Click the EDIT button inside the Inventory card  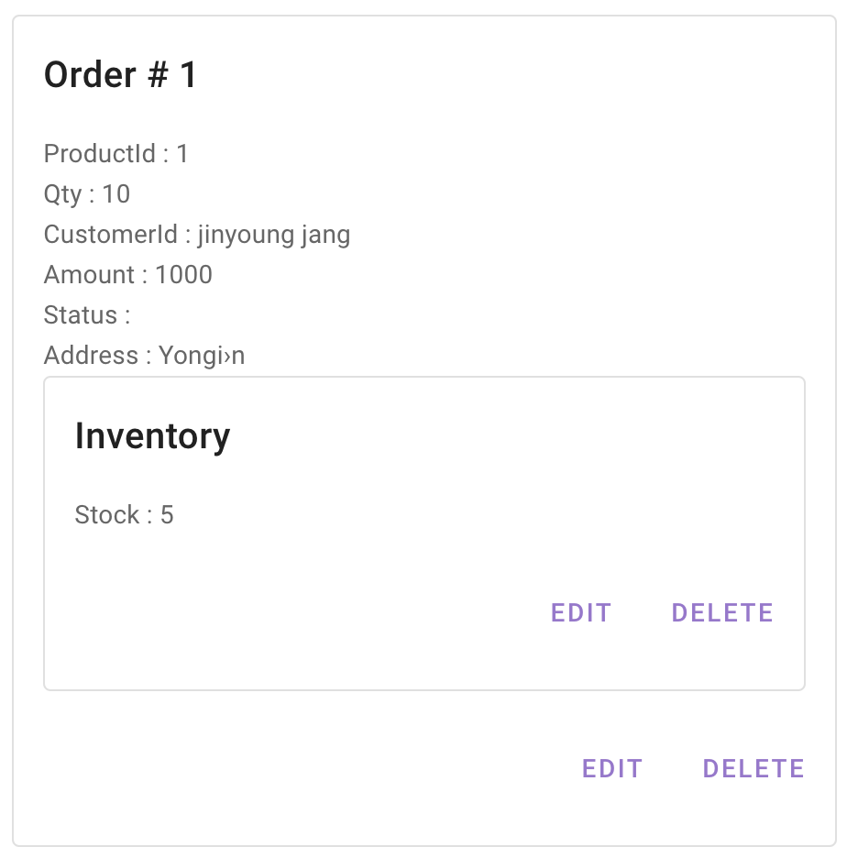(581, 612)
